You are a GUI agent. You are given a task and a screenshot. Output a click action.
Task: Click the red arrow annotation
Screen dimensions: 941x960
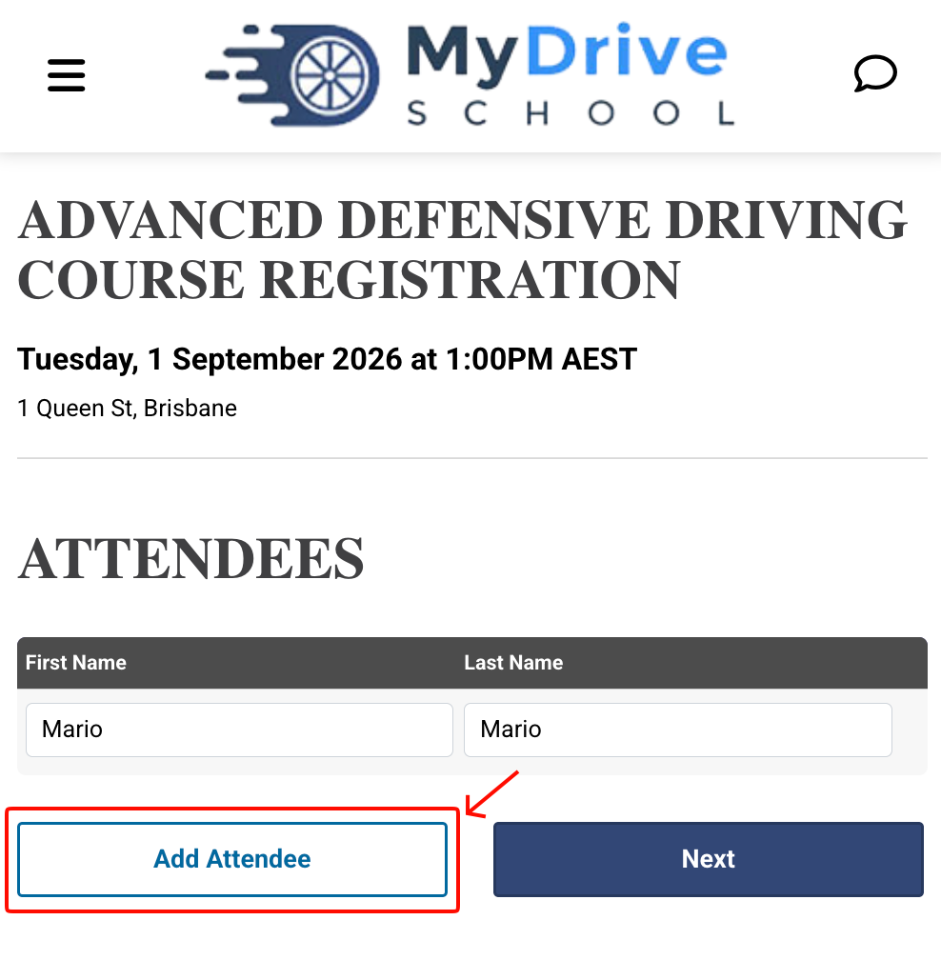(x=491, y=794)
